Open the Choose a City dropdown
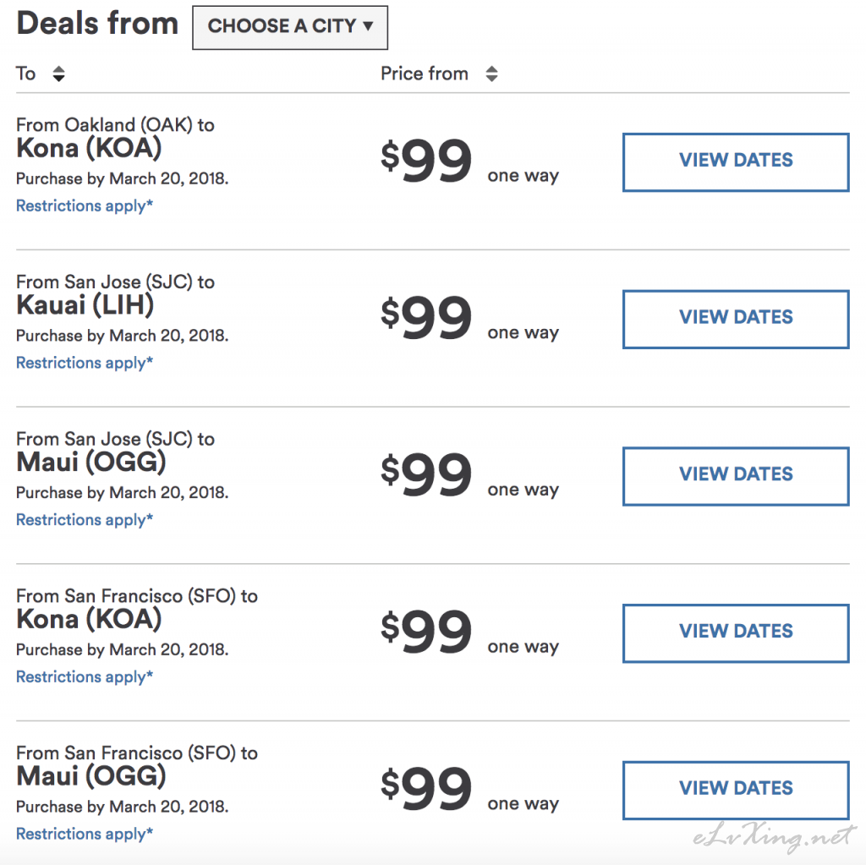866x865 pixels. (x=290, y=27)
